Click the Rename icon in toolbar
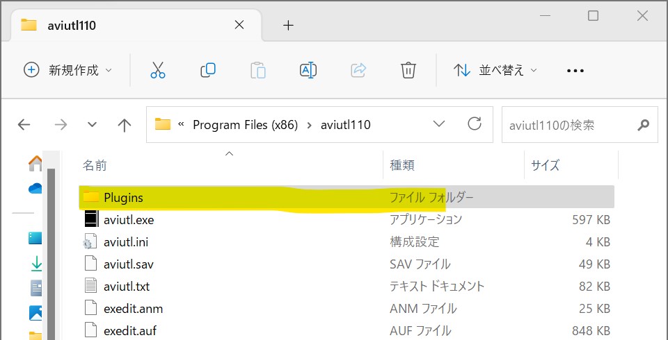 [308, 70]
